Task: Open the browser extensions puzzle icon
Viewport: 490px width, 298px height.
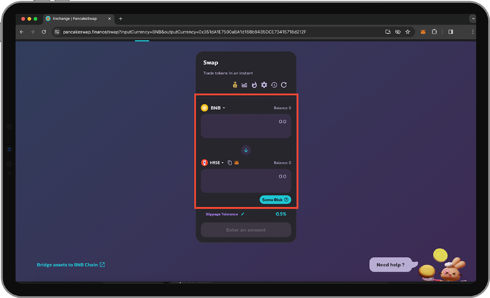Action: tap(434, 32)
